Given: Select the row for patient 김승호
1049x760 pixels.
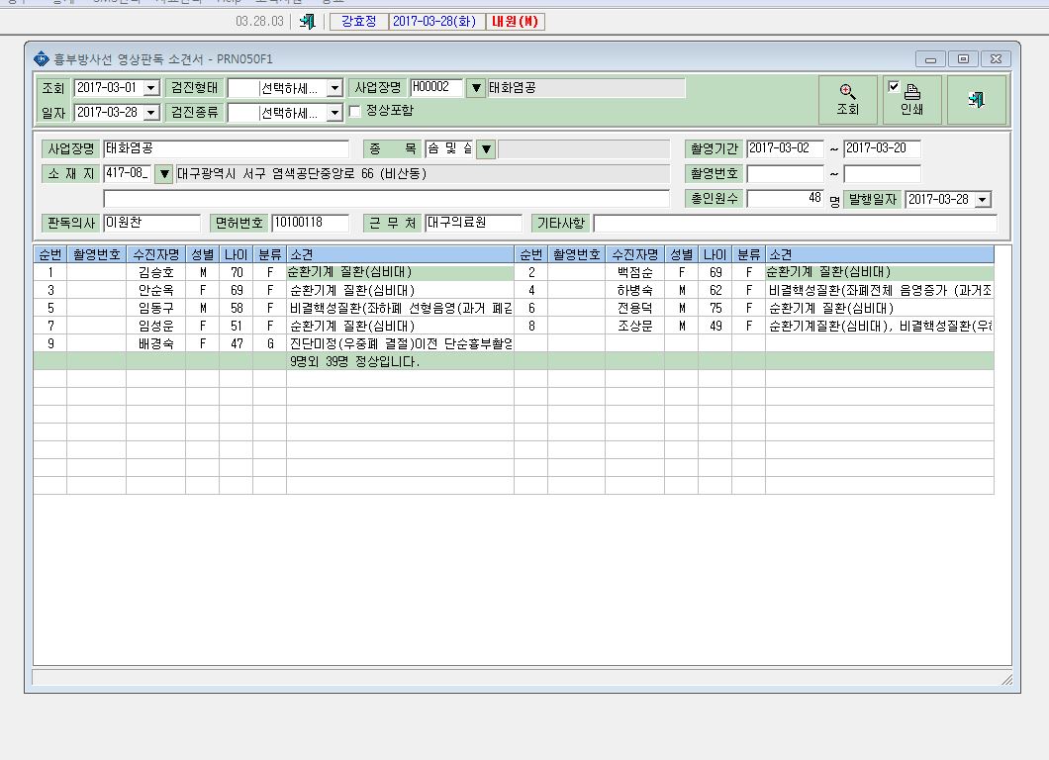Looking at the screenshot, I should pos(273,272).
